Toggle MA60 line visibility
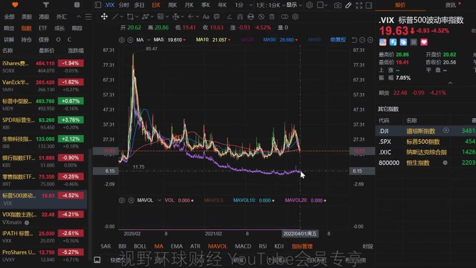This screenshot has width=476, height=268. (x=314, y=40)
